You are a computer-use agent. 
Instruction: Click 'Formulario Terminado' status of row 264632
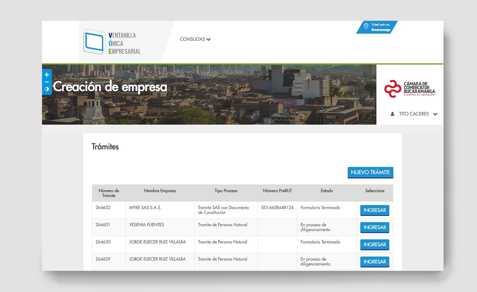(x=320, y=208)
